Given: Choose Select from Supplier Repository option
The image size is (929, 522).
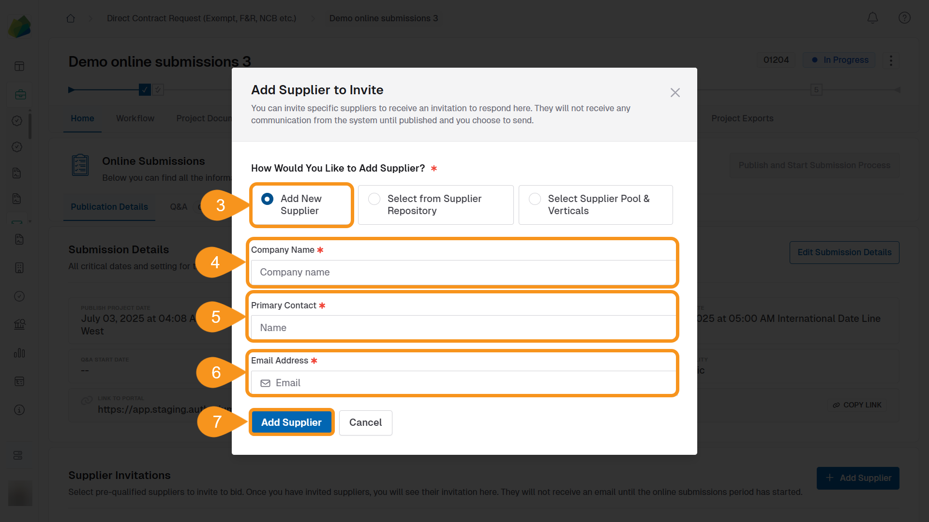Looking at the screenshot, I should pyautogui.click(x=374, y=199).
